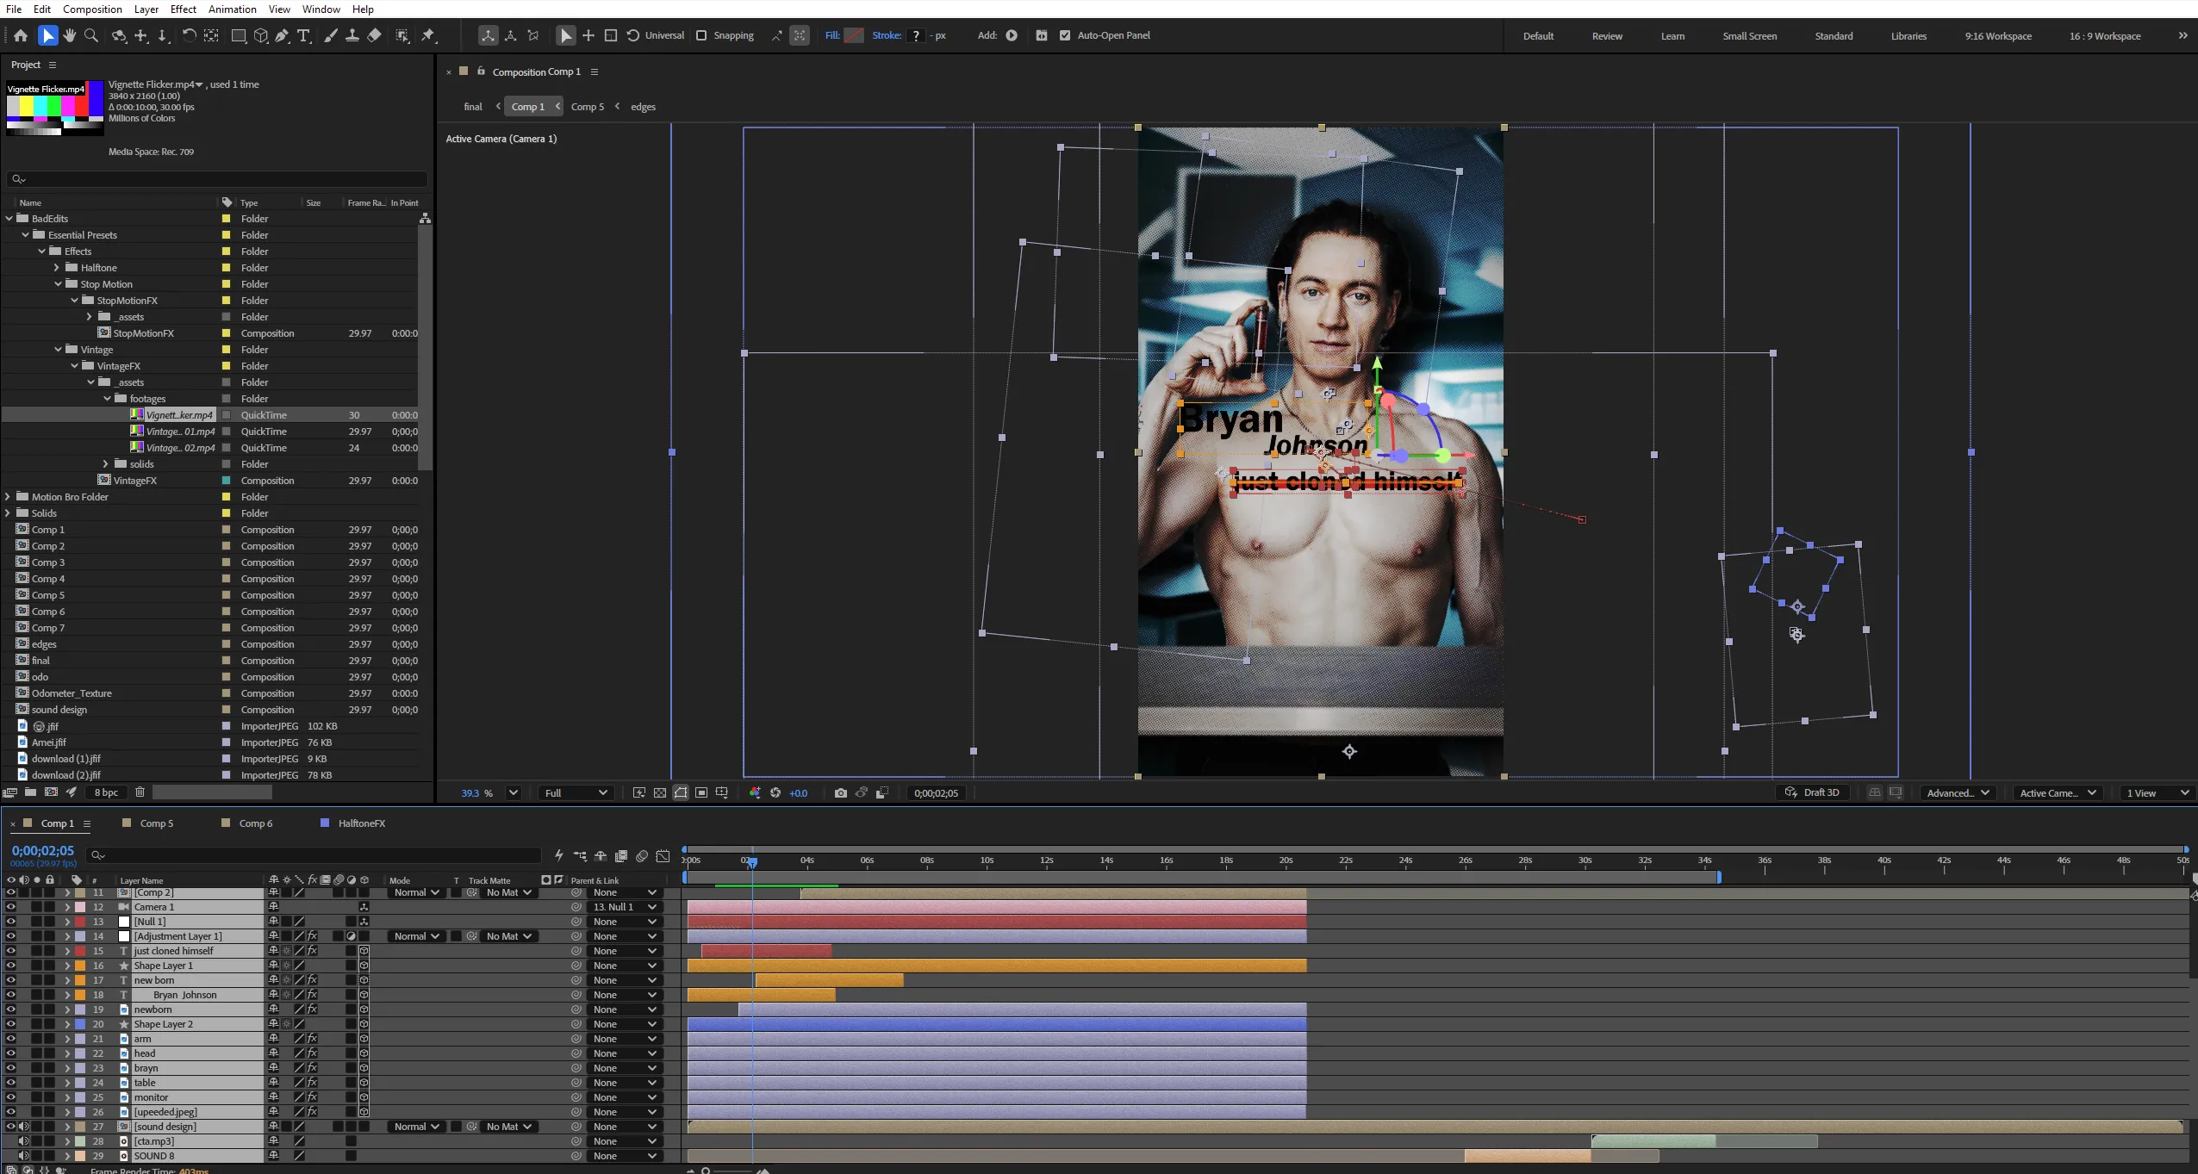Hide the Bryan Johnson text layer
This screenshot has width=2198, height=1174.
[11, 995]
